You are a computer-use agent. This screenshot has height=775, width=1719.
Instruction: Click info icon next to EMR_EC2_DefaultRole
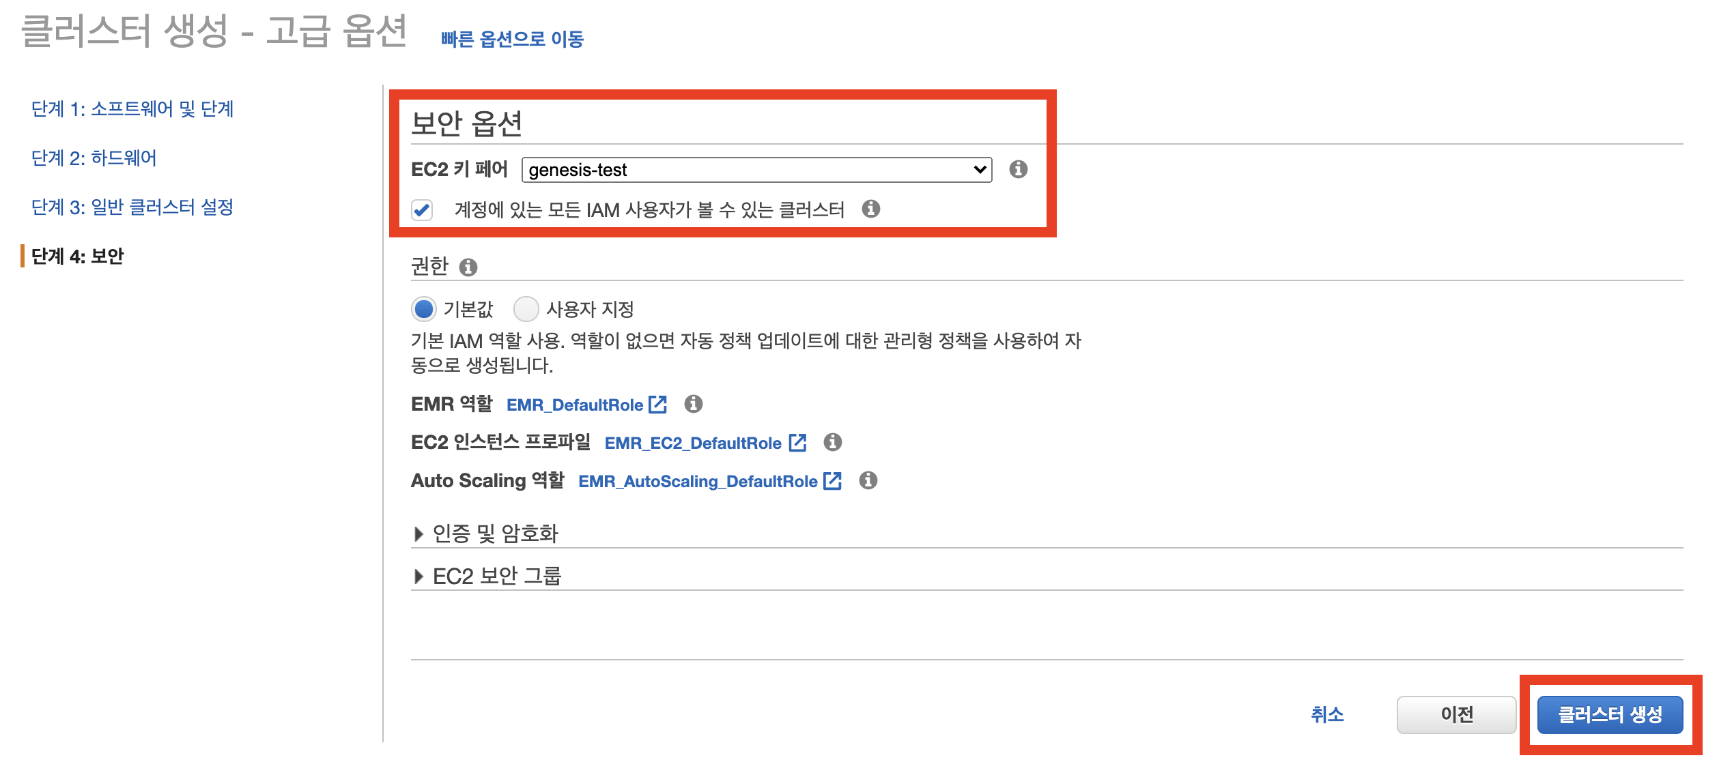[x=832, y=443]
